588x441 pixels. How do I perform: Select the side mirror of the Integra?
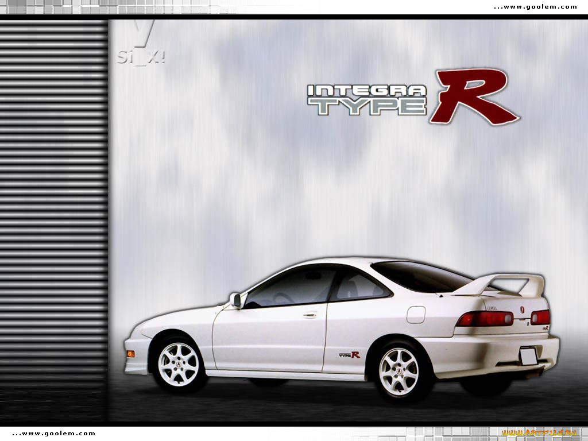pos(238,300)
